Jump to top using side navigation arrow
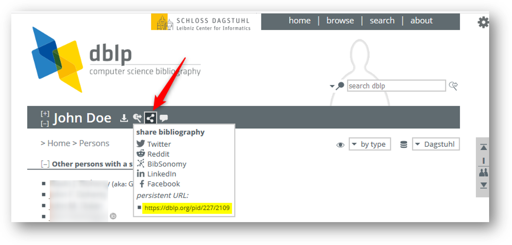Screen dimensions: 512x245 tap(484, 147)
